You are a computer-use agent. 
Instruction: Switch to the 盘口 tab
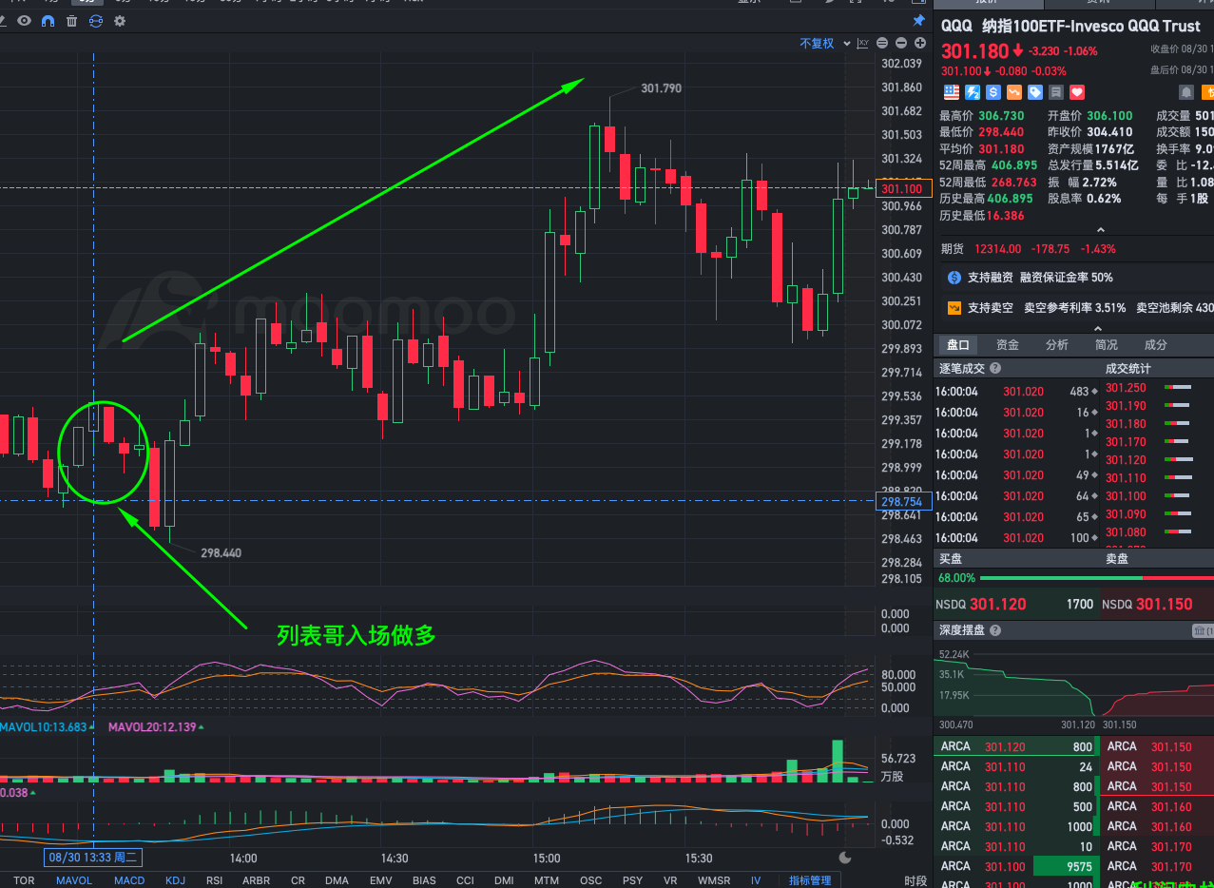tap(958, 345)
